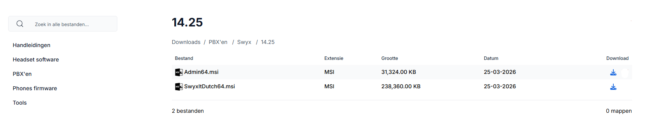Select the size value 31,324.00 KB
The image size is (657, 140).
click(398, 72)
